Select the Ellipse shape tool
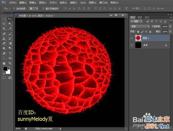This screenshot has height=131, width=173. (10, 58)
